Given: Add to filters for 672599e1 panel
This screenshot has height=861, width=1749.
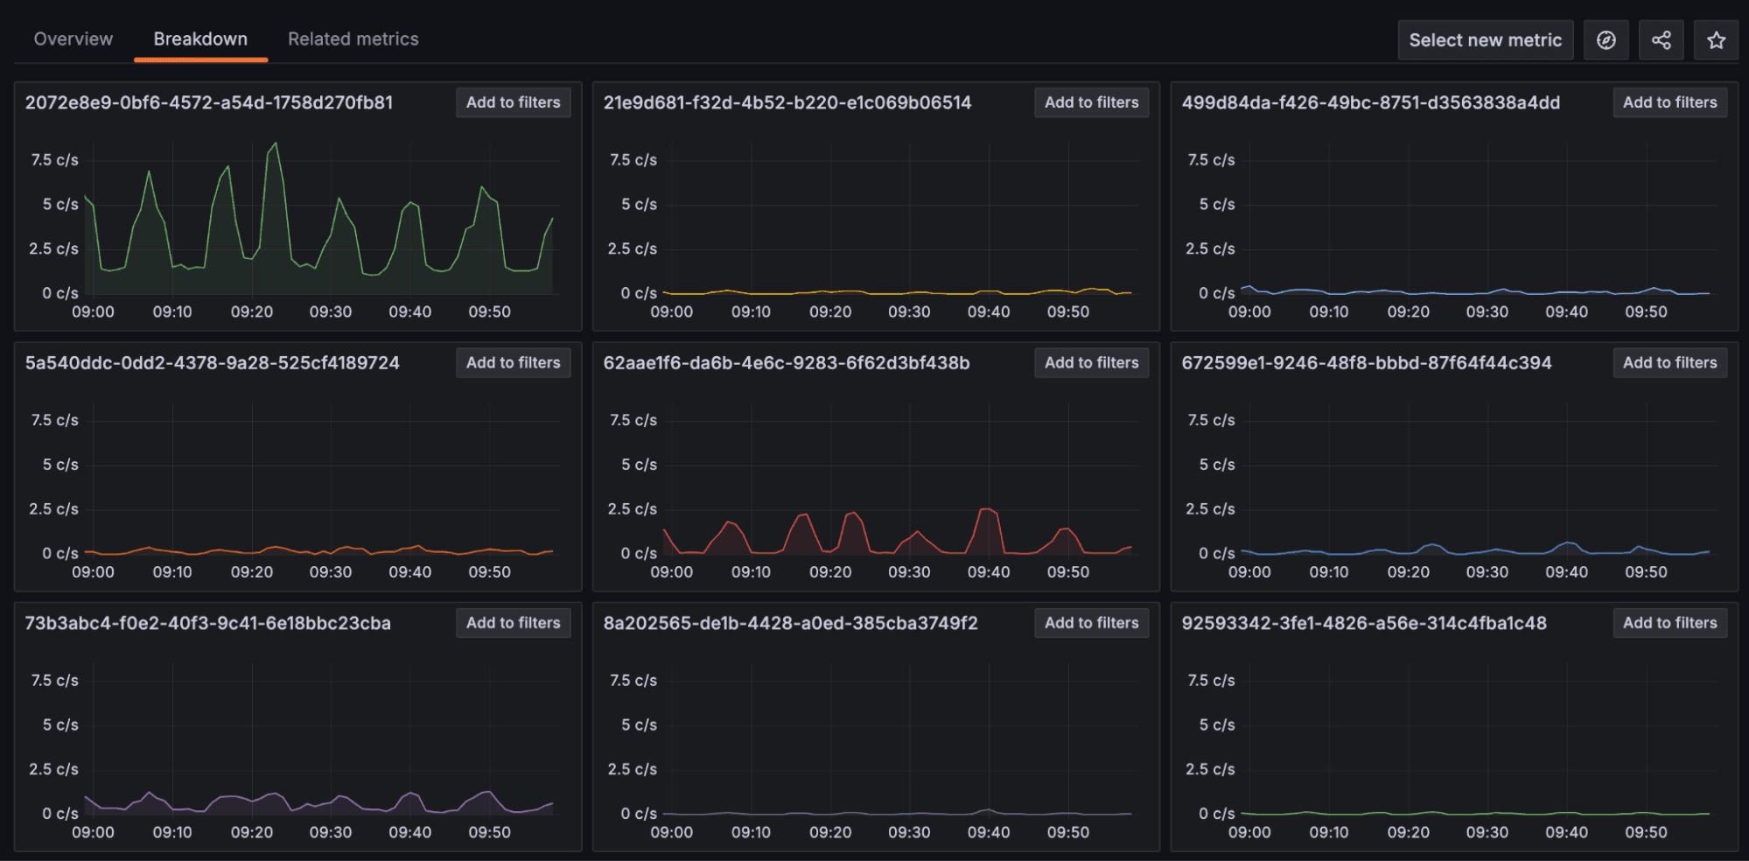Looking at the screenshot, I should tap(1669, 362).
